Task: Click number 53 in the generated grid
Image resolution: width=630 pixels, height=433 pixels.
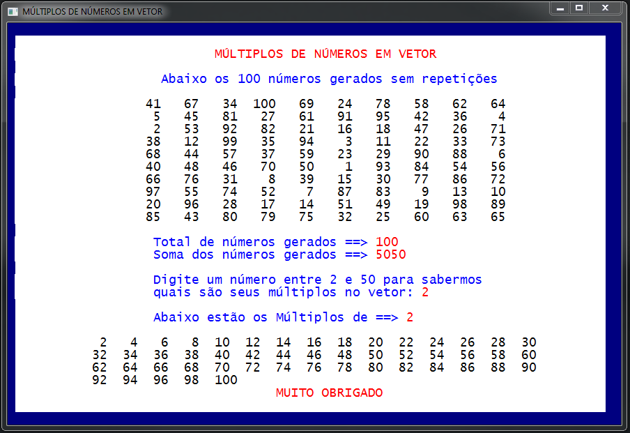Action: (x=191, y=129)
